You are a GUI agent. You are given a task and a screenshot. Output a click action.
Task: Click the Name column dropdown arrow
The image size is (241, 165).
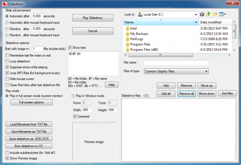196,22
